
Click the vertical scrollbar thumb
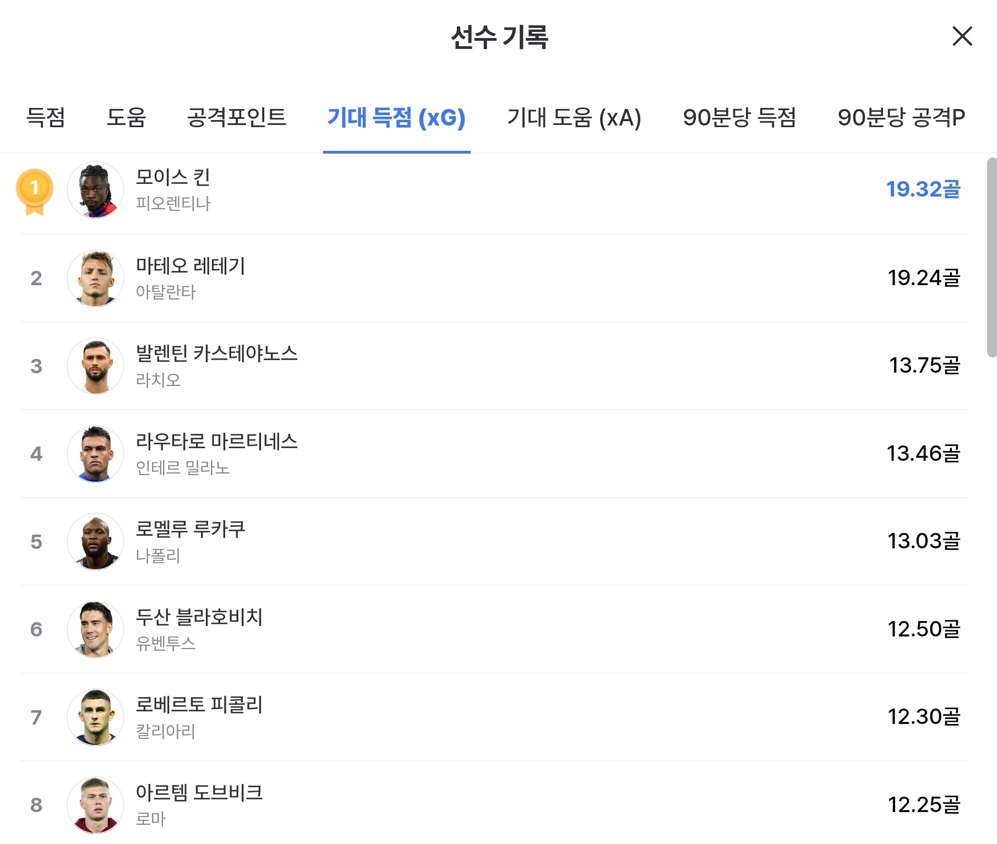991,257
